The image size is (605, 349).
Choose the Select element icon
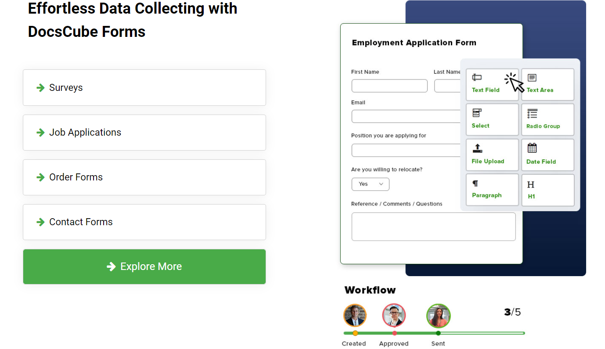coord(477,113)
